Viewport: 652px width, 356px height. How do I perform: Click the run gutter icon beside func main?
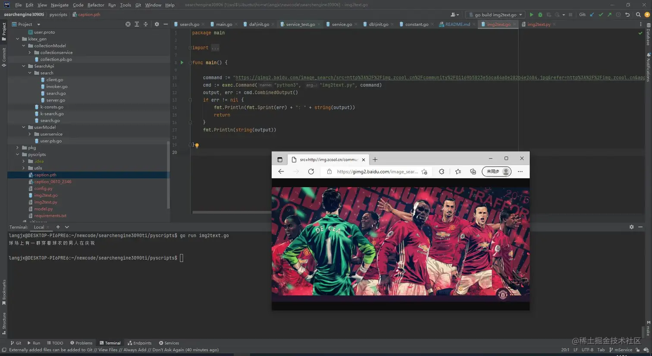coord(182,63)
